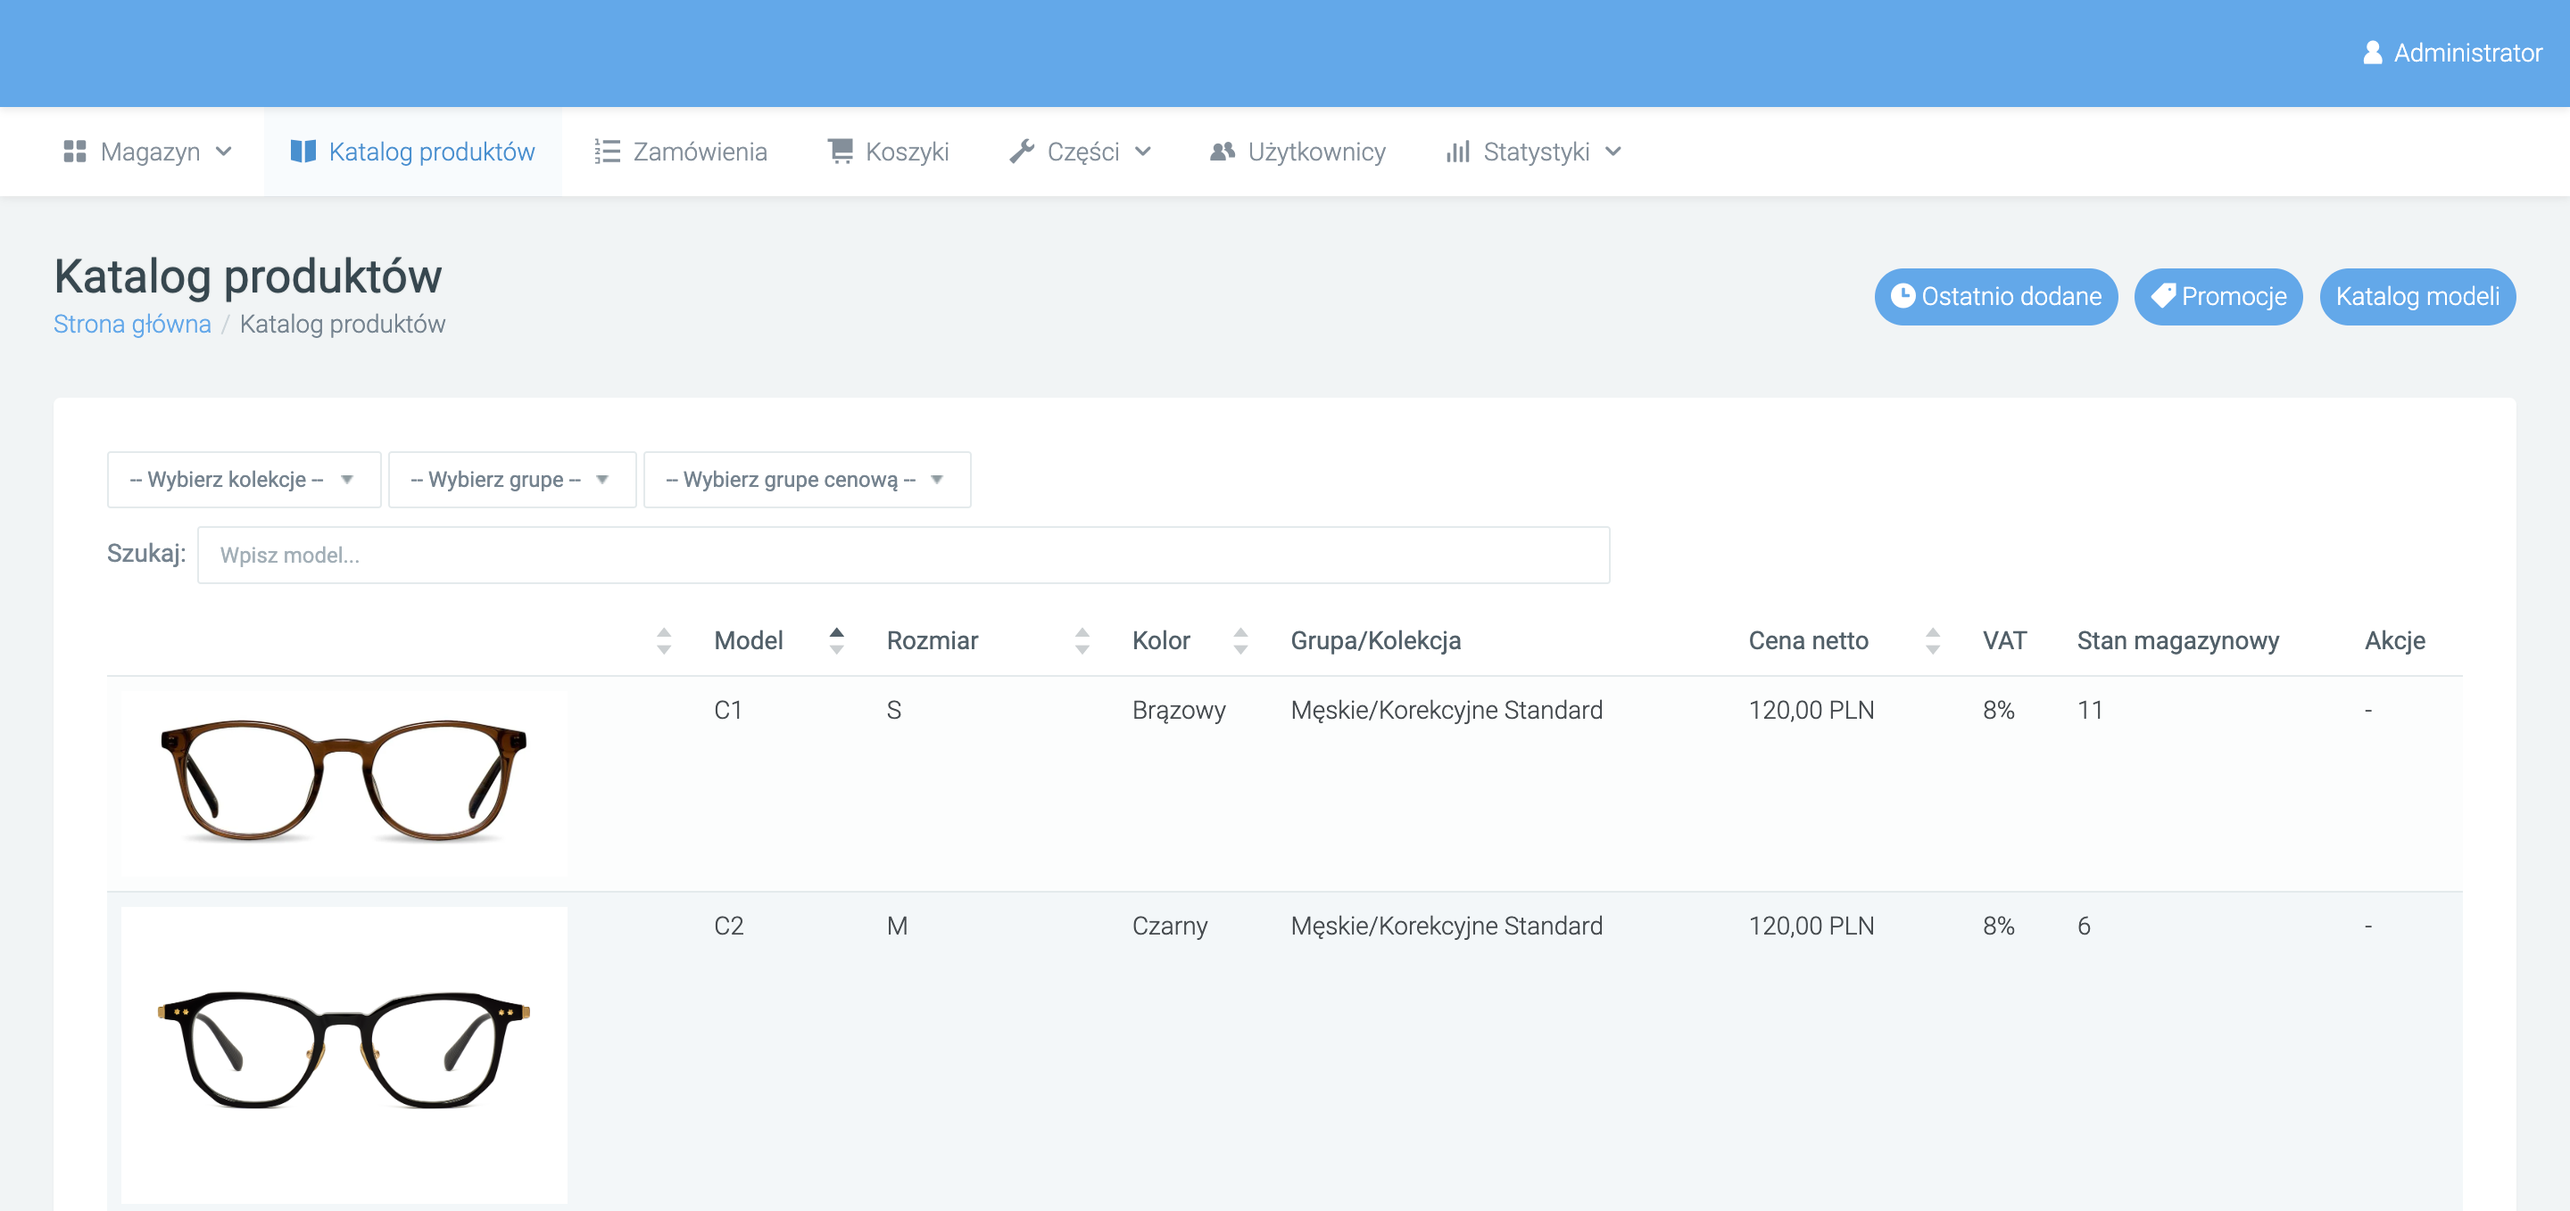
Task: Click the Części wrench icon
Action: pyautogui.click(x=1022, y=152)
